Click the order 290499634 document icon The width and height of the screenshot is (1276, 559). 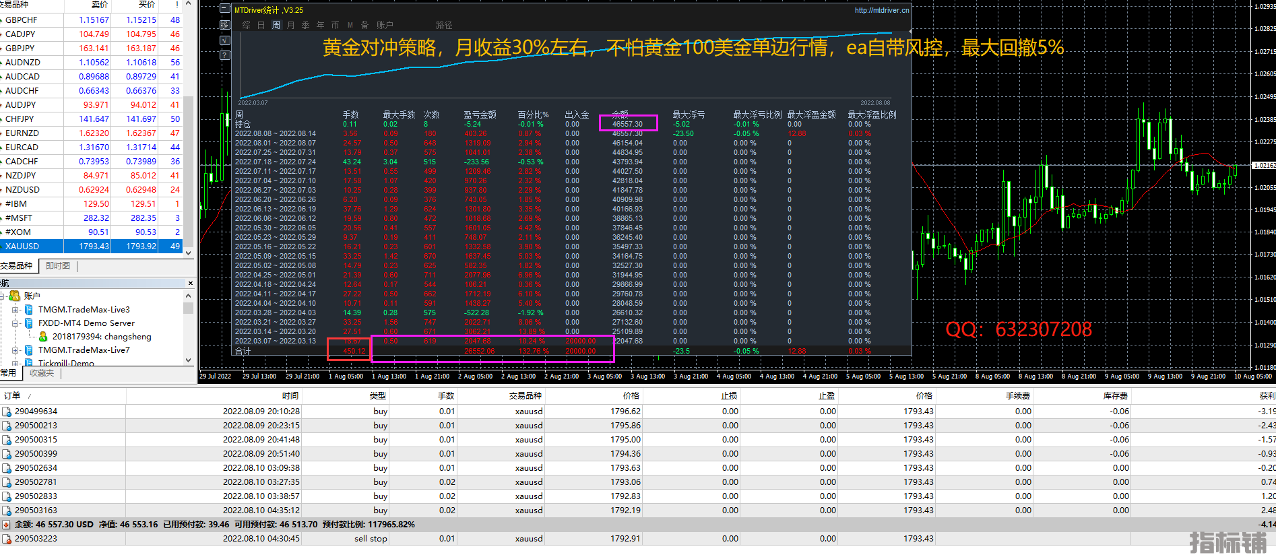pos(7,412)
